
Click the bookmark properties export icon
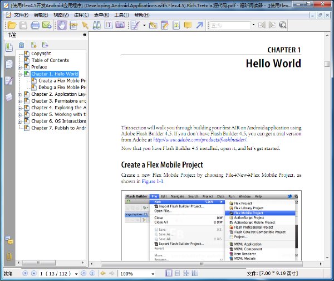45,45
